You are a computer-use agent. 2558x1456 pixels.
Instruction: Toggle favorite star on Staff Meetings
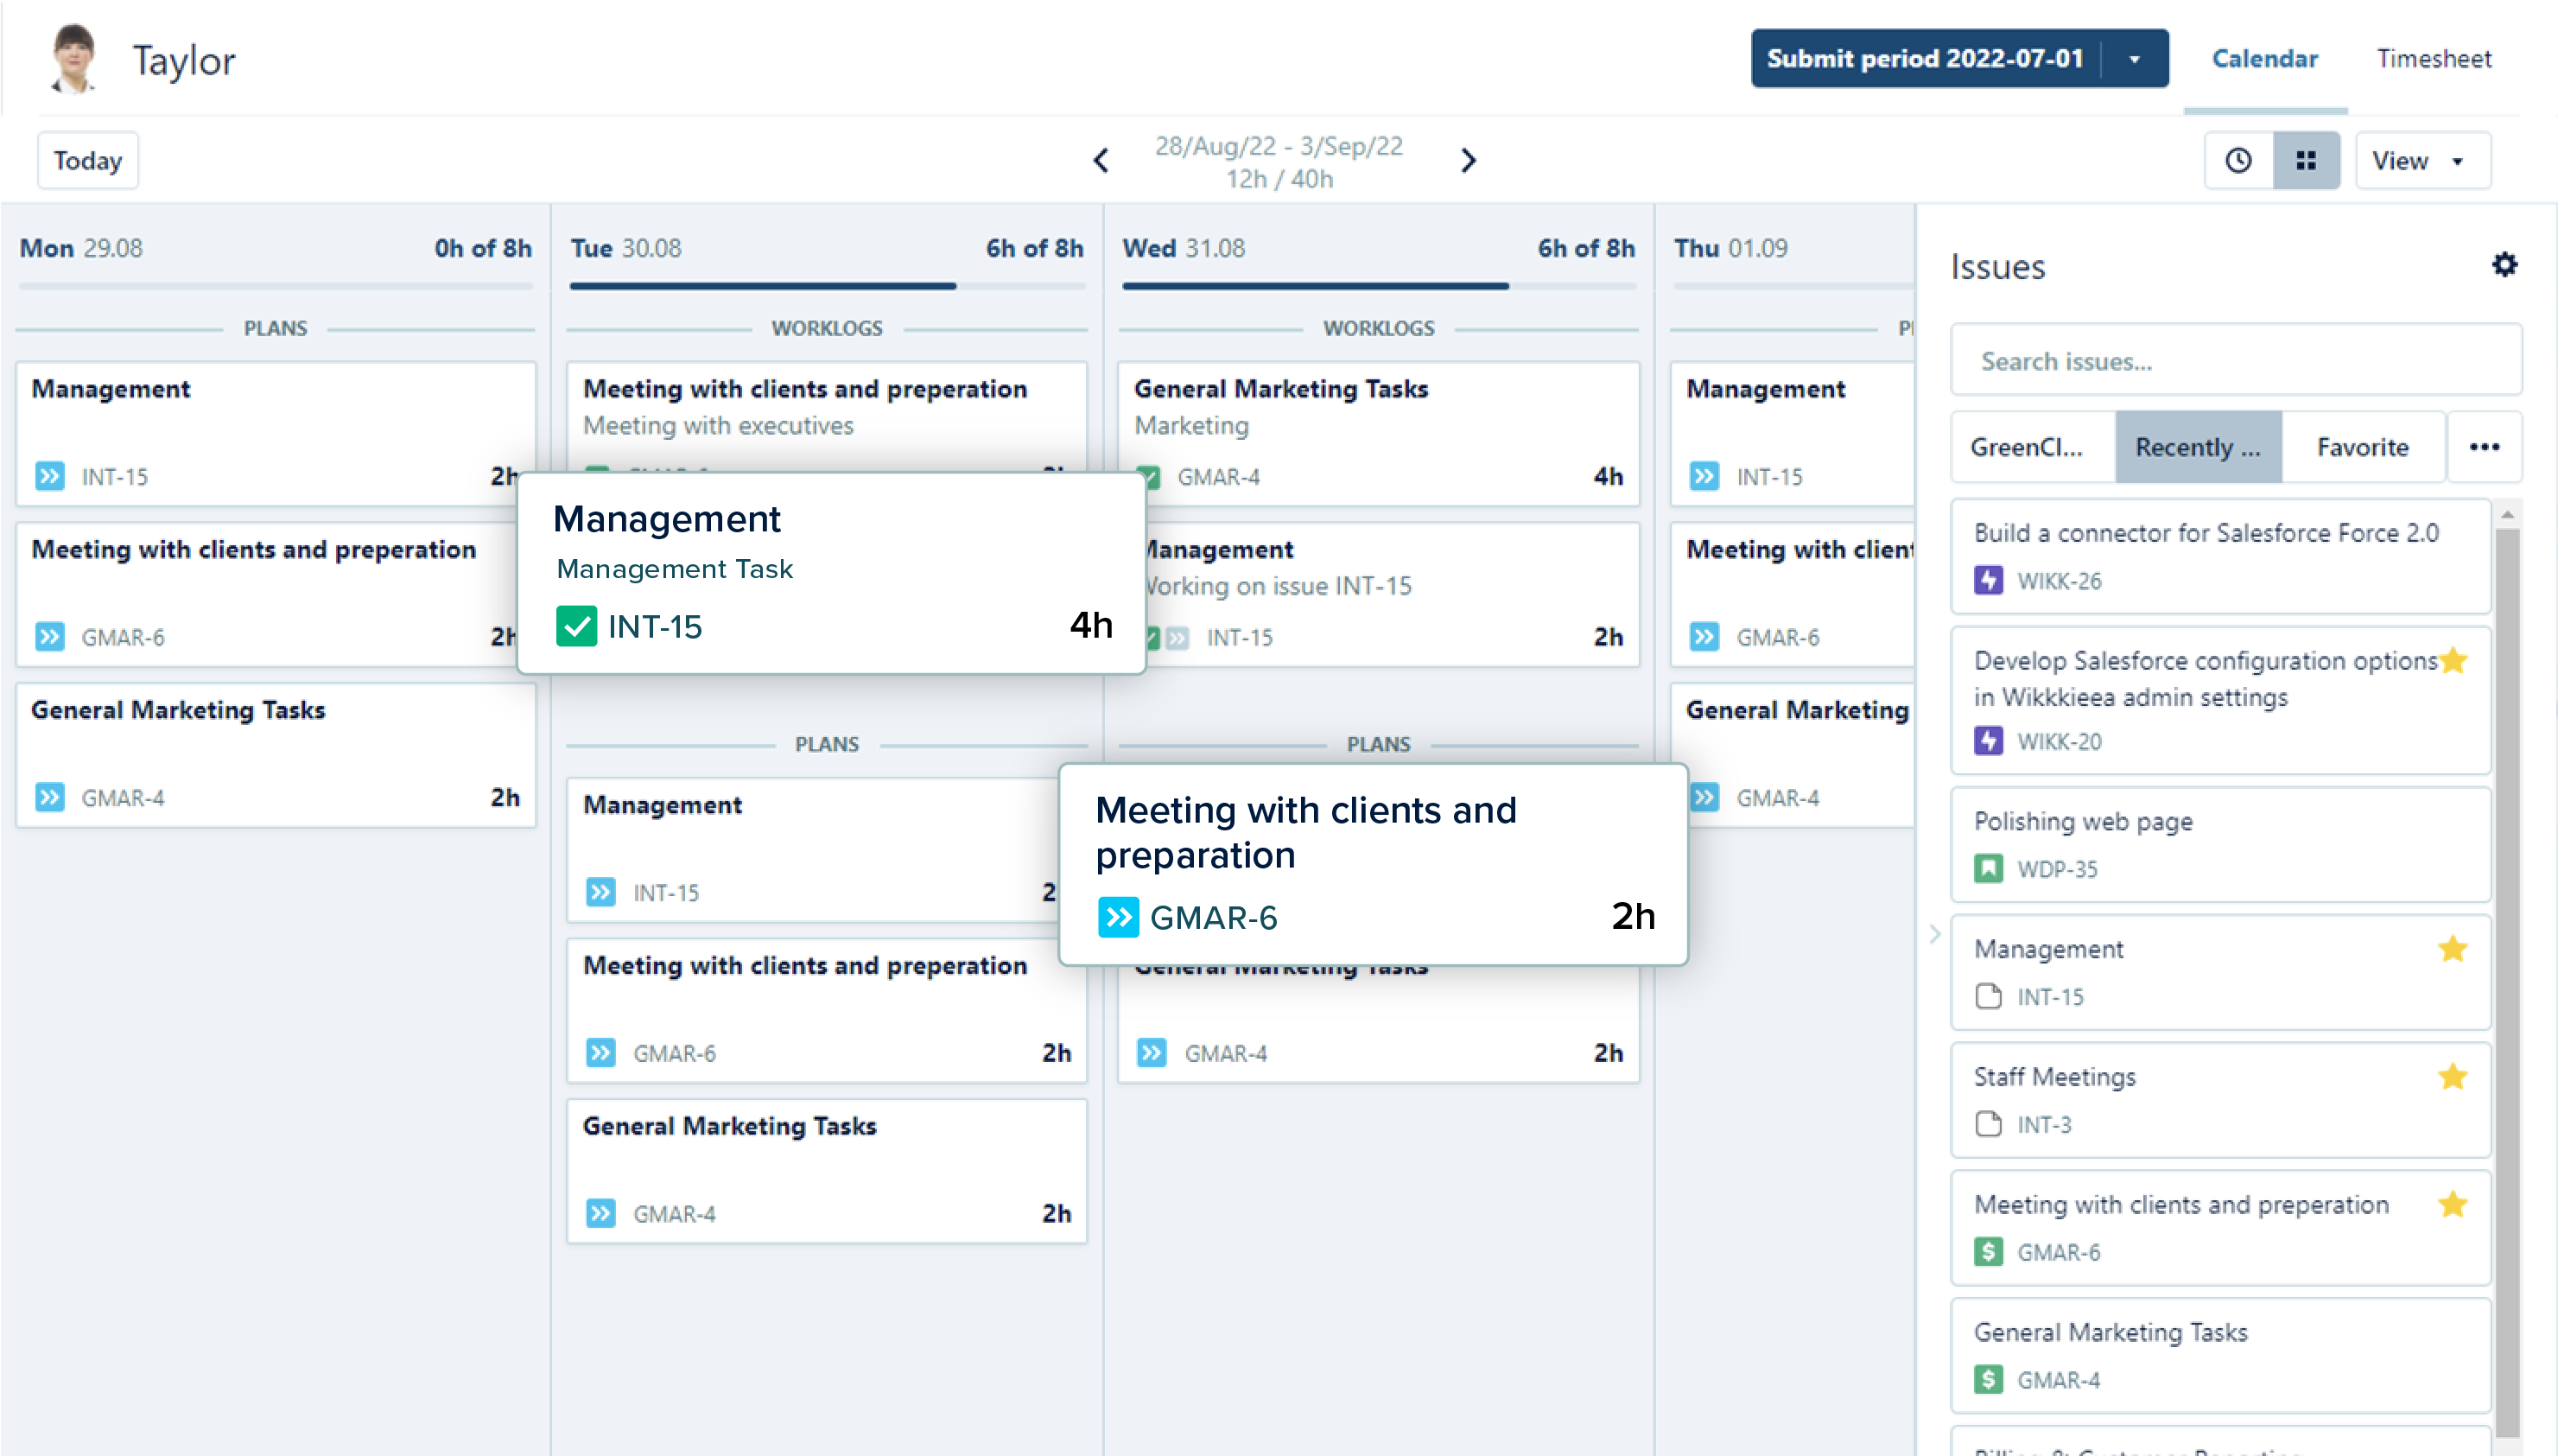[x=2452, y=1076]
